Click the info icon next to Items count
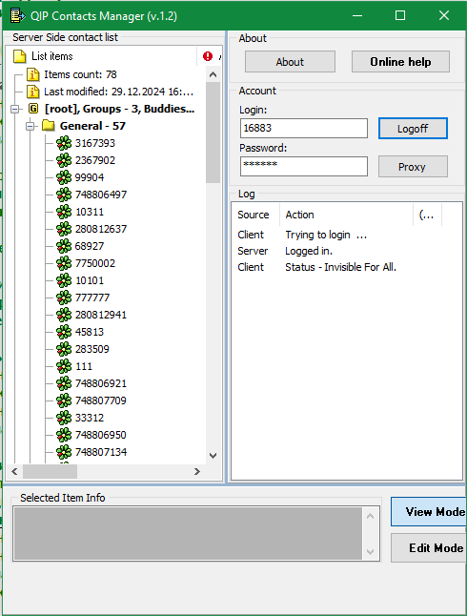Screen dimensions: 467x616 [x=33, y=74]
